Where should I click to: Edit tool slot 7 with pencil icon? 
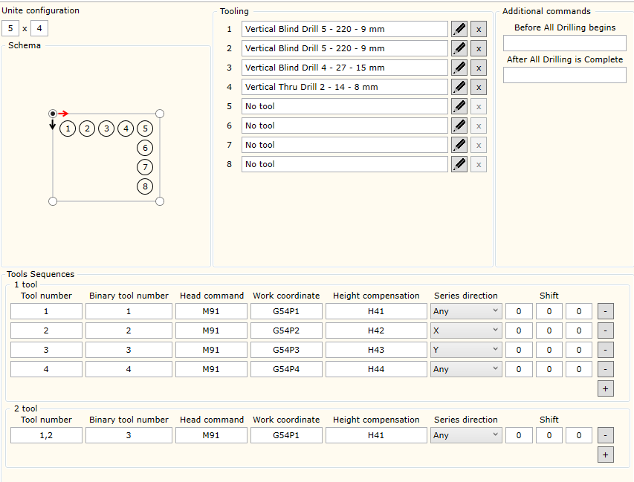coord(459,145)
